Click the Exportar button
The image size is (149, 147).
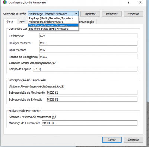(133, 14)
